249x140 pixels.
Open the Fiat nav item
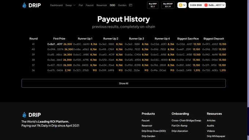(81, 5)
